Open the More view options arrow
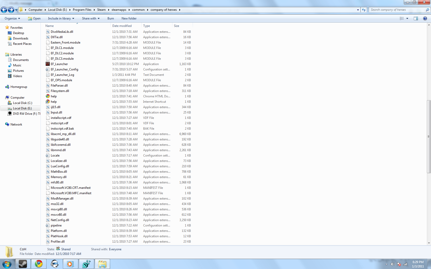Screen dimensions: 431x269 pyautogui.click(x=407, y=18)
